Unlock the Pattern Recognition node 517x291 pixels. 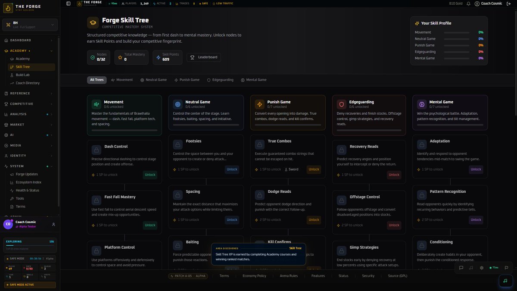[x=476, y=219]
